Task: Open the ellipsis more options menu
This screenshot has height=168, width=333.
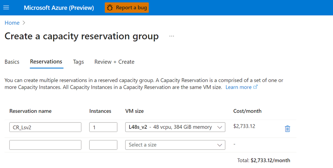Action: (x=171, y=36)
